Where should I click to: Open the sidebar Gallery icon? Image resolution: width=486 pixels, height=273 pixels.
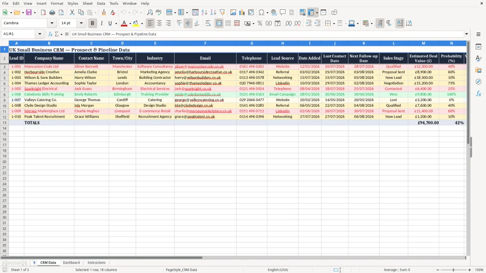[x=478, y=70]
